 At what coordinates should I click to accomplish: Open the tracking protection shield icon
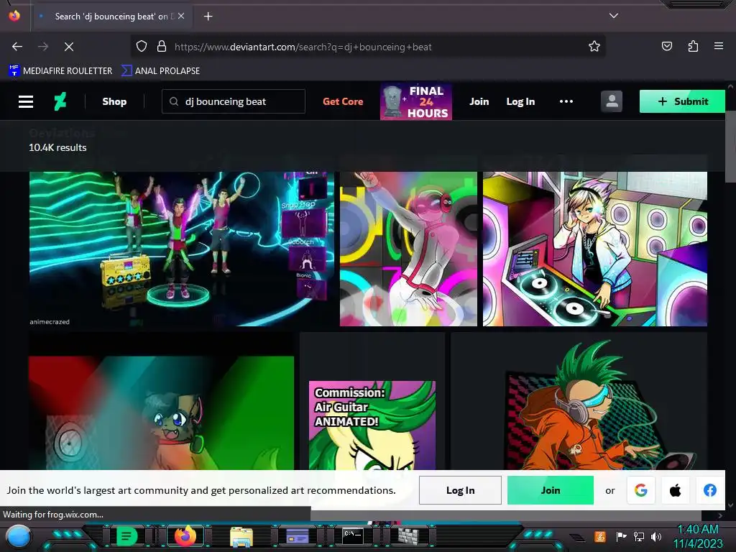pyautogui.click(x=142, y=47)
